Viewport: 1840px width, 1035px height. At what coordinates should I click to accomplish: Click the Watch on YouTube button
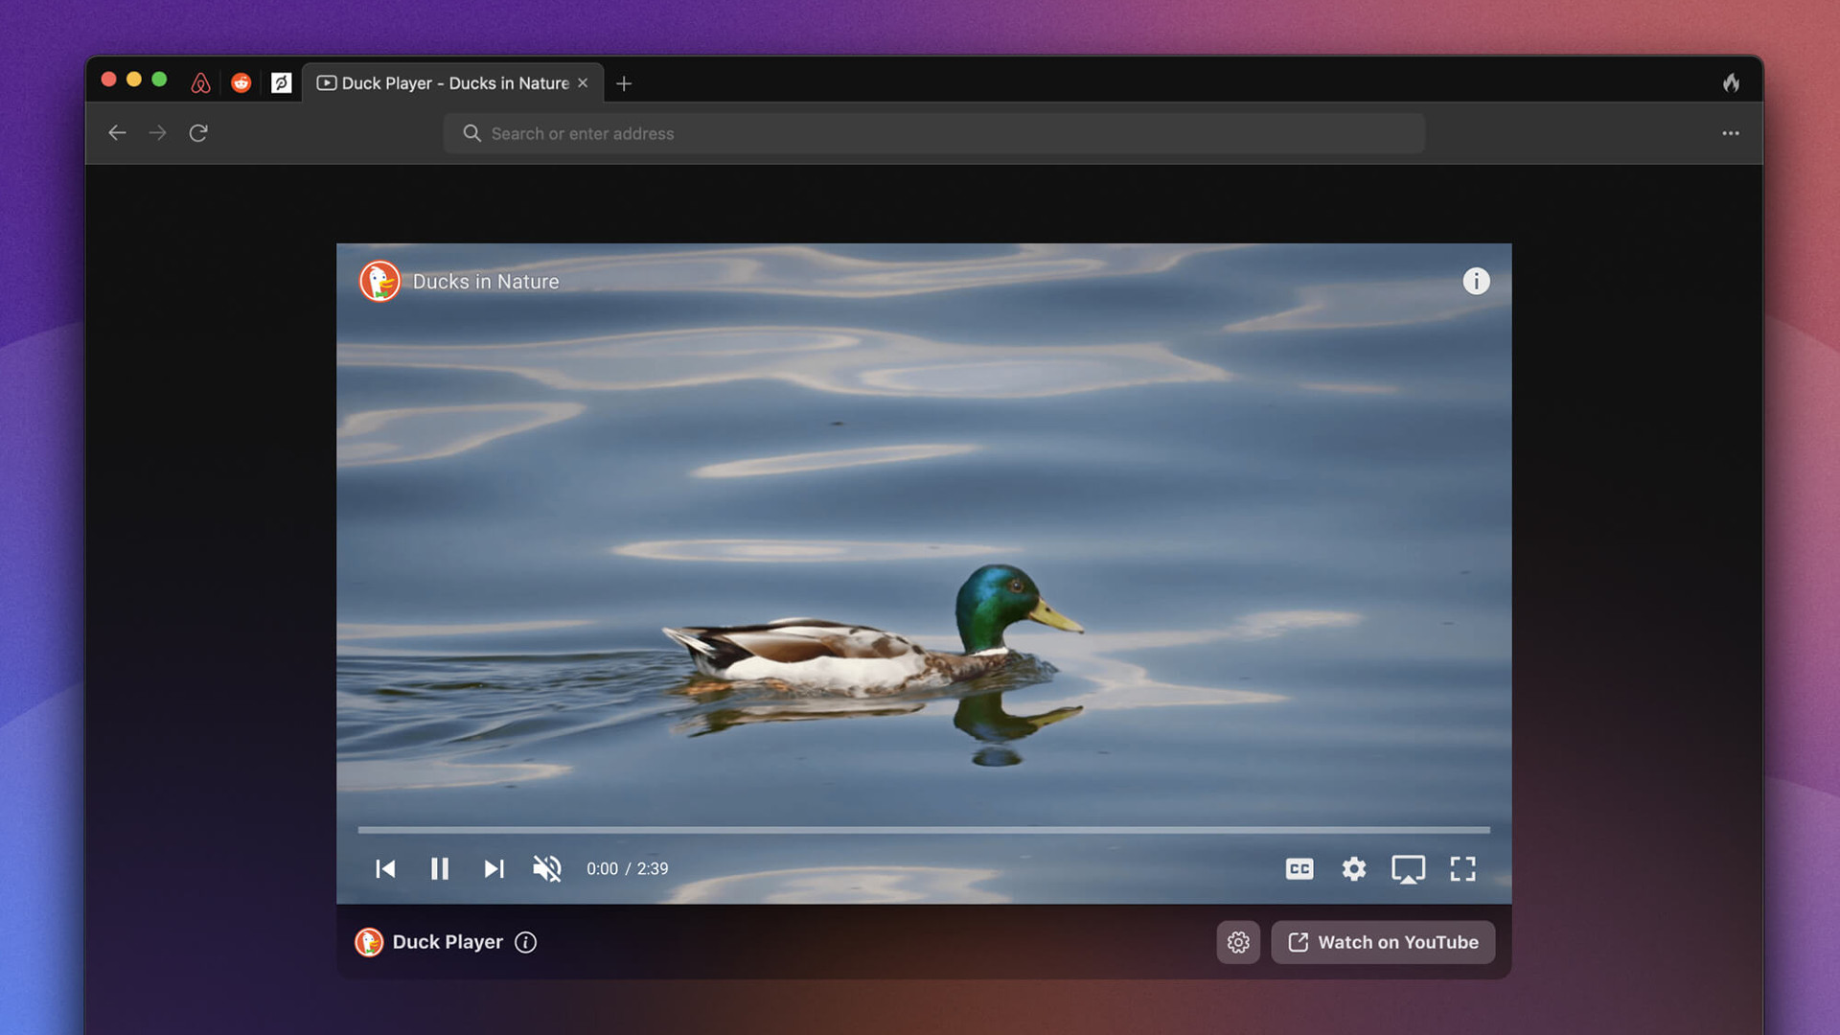click(x=1383, y=941)
